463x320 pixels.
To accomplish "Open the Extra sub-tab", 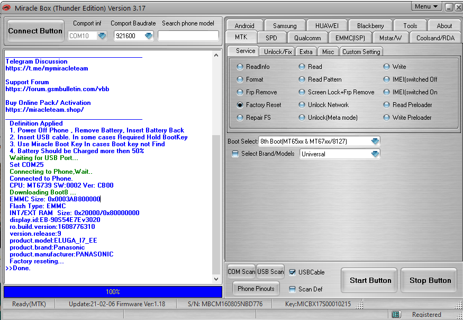I will point(306,52).
